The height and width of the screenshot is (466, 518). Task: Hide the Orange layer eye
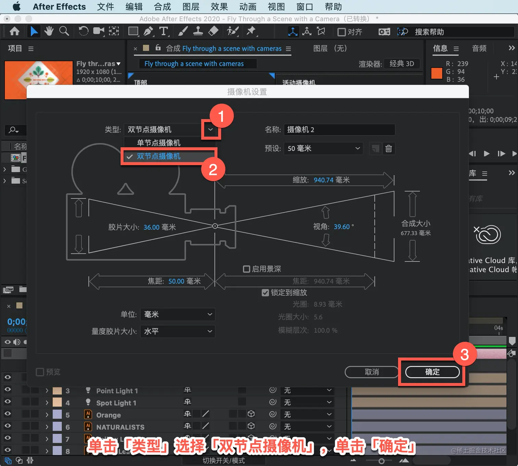8,414
